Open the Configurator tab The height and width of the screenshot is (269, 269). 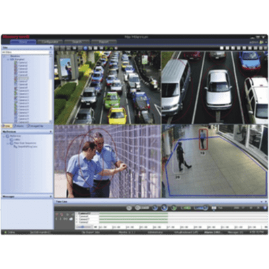click(50, 42)
